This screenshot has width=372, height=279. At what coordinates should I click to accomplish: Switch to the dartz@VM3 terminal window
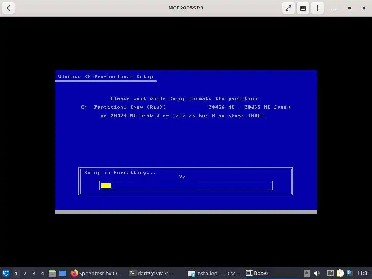[x=151, y=273]
